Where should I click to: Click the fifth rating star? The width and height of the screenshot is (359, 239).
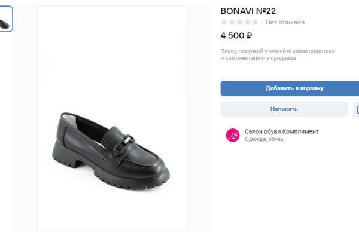255,22
